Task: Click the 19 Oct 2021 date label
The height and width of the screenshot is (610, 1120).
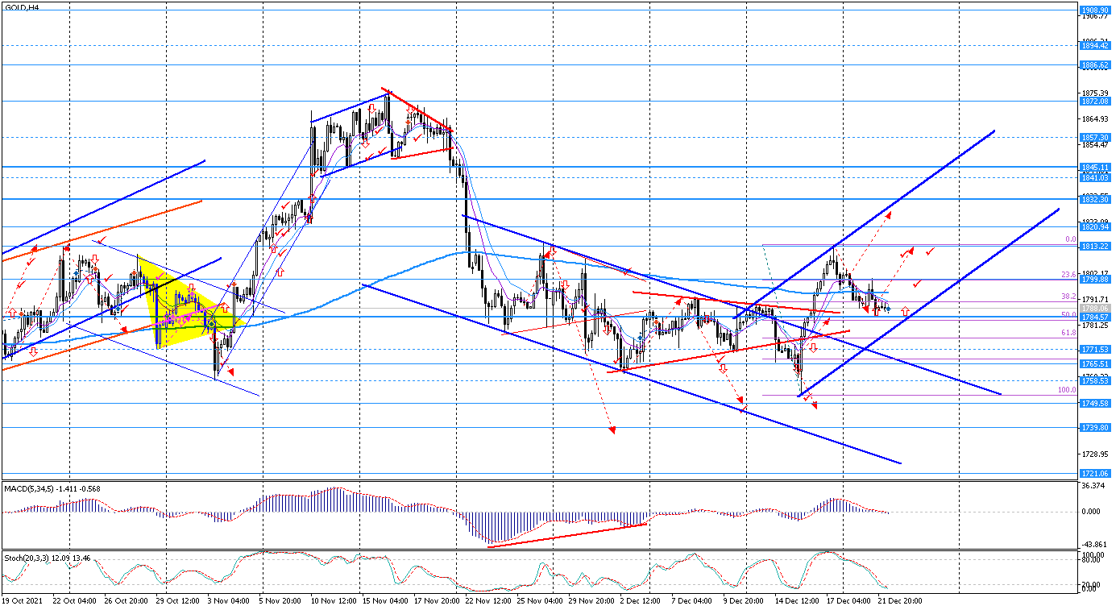Action: [x=22, y=601]
